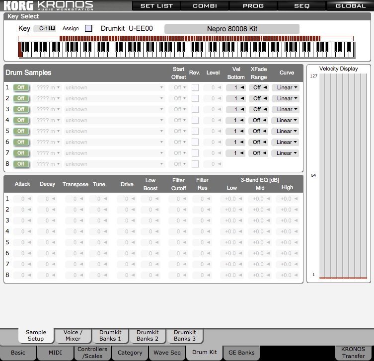Open Start Offset dropdown for sample 1
The height and width of the screenshot is (361, 374).
(x=178, y=87)
